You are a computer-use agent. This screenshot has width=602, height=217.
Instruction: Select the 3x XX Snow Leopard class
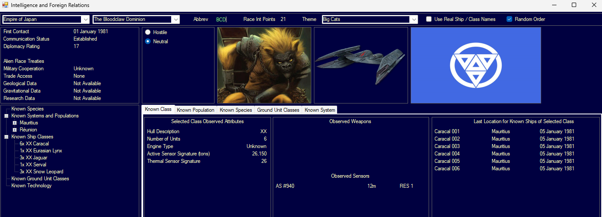(x=42, y=172)
